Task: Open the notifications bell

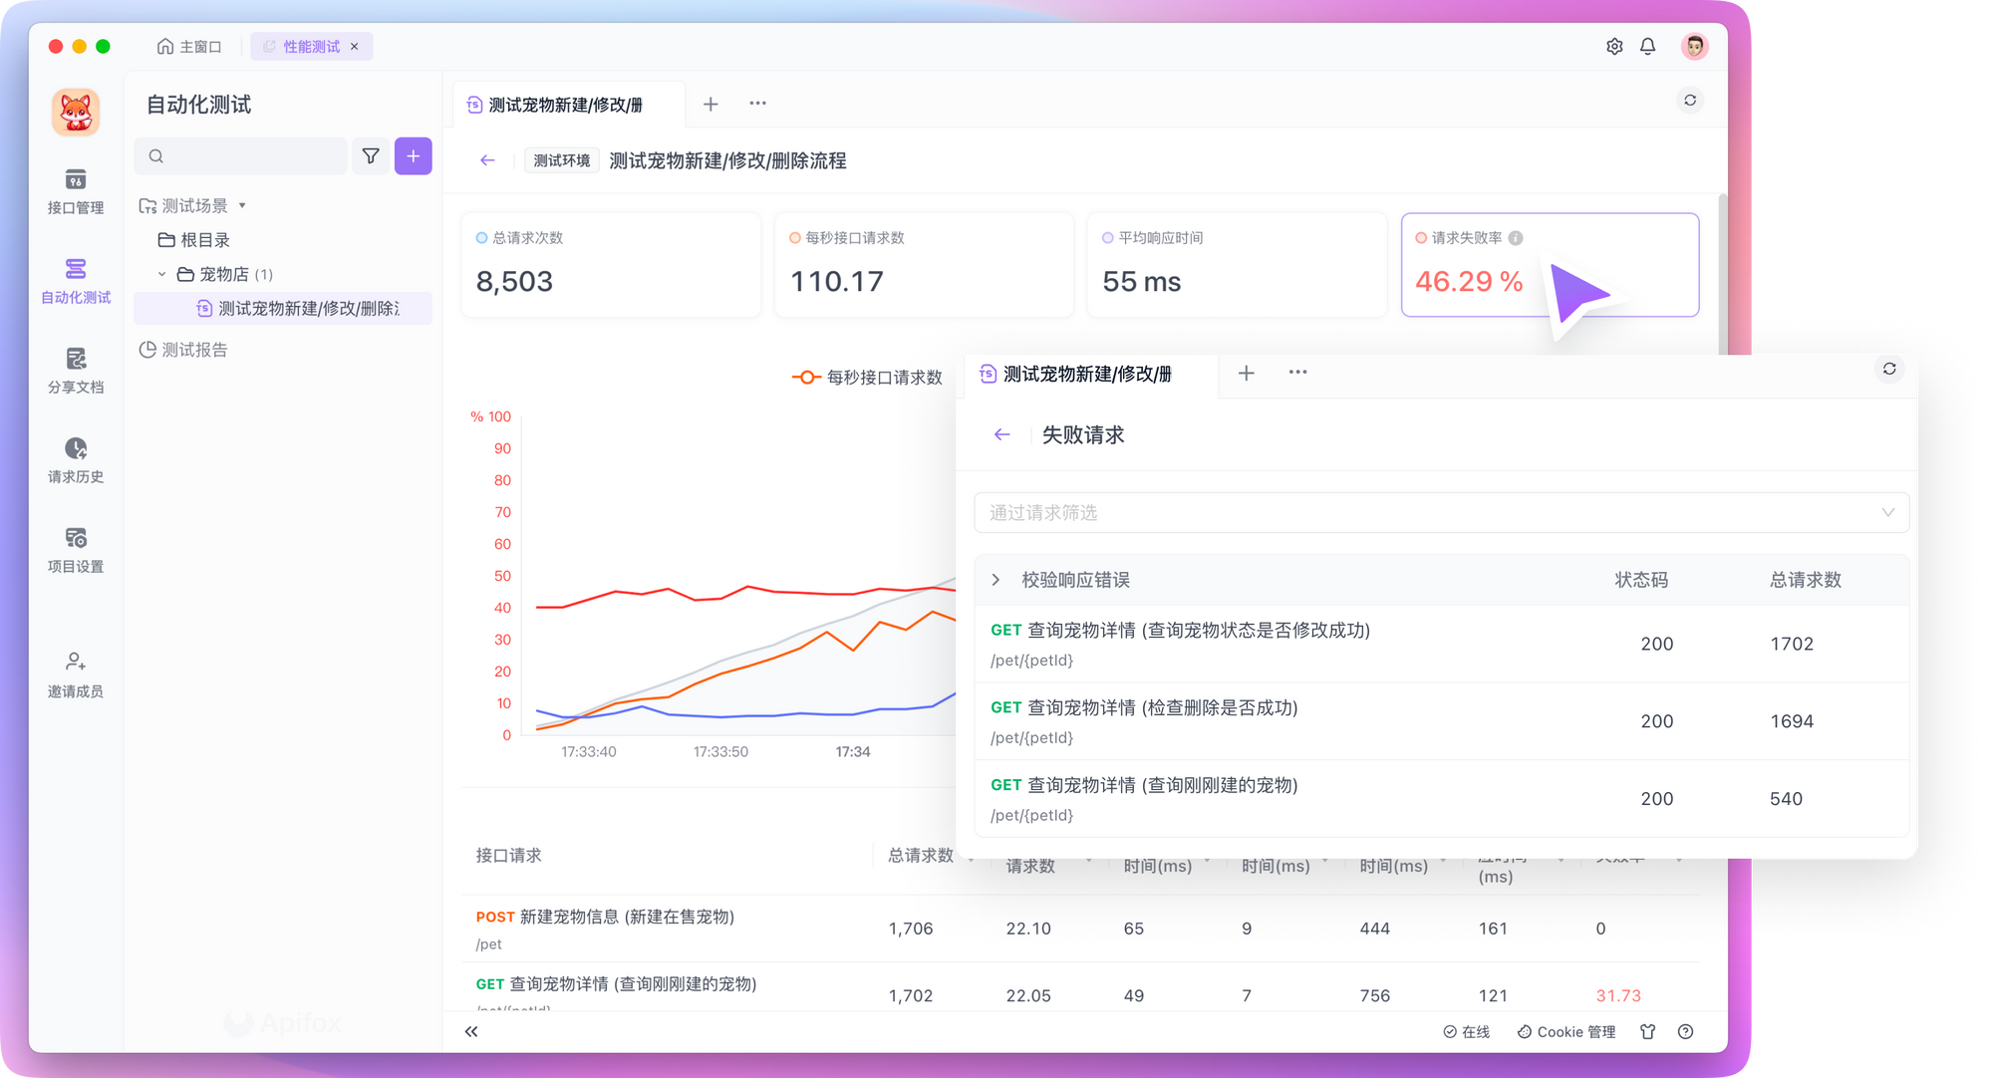Action: tap(1648, 47)
